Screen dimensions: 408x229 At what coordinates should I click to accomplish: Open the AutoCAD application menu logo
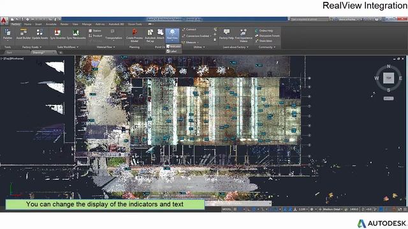pyautogui.click(x=4, y=21)
